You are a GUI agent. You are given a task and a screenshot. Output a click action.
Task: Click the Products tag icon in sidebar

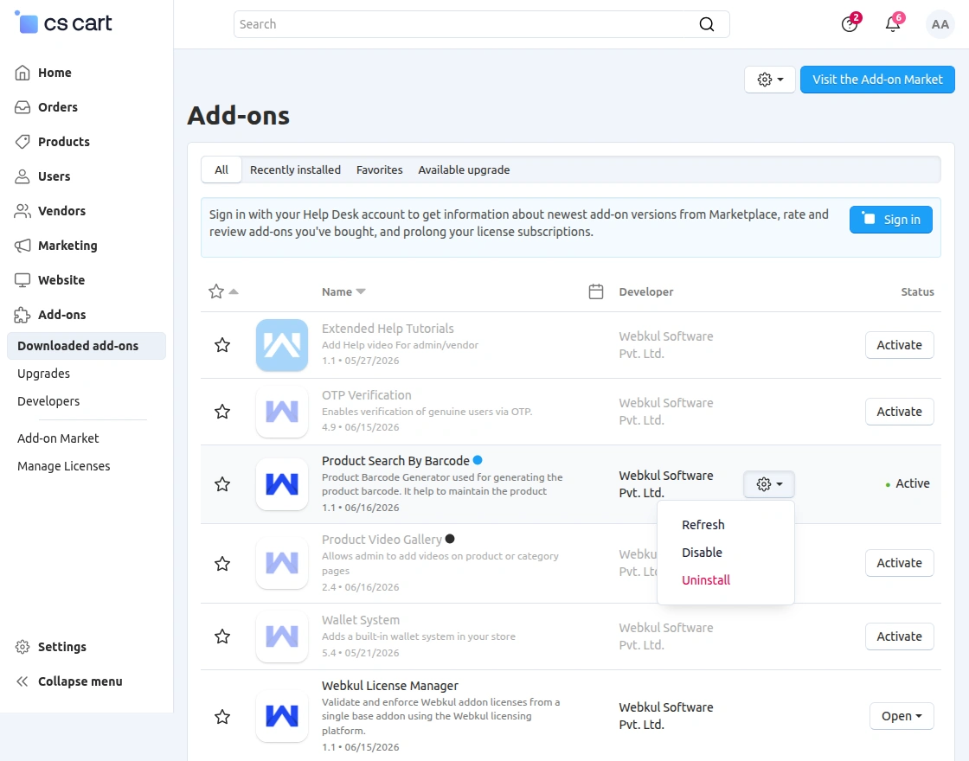click(x=22, y=142)
